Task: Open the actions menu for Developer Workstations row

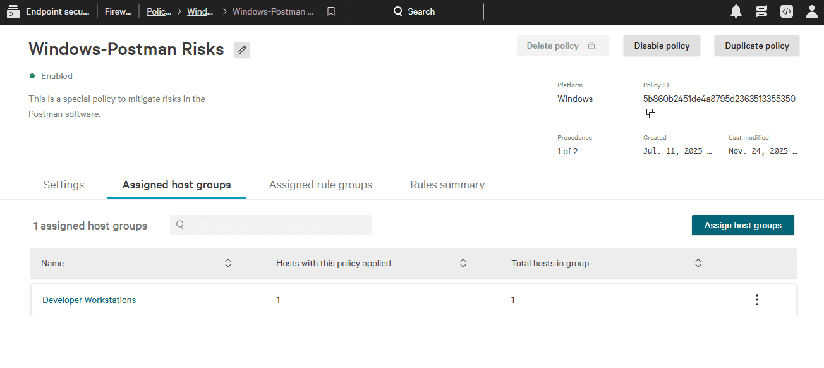Action: pyautogui.click(x=756, y=299)
